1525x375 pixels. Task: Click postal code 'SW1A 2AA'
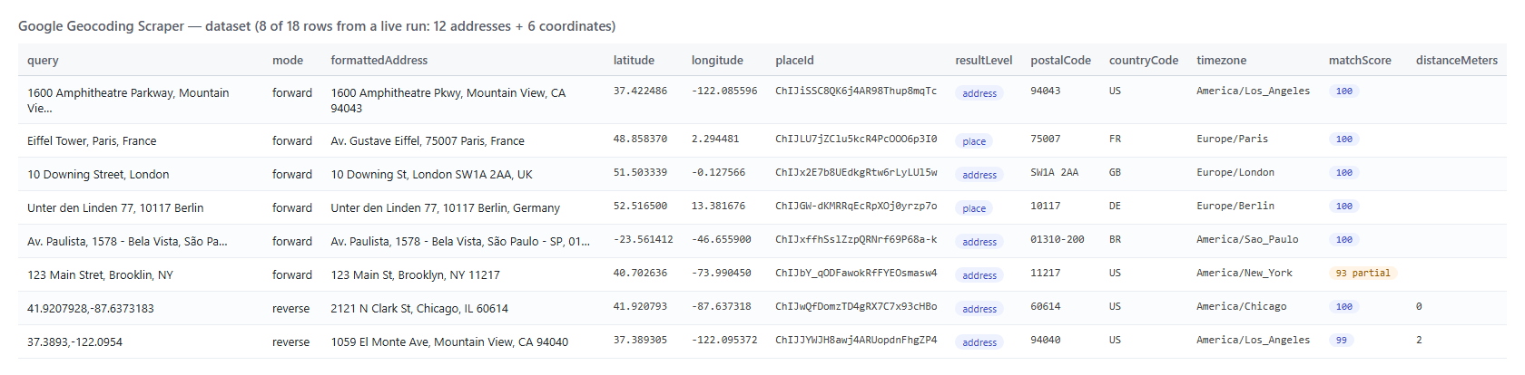click(x=1054, y=172)
